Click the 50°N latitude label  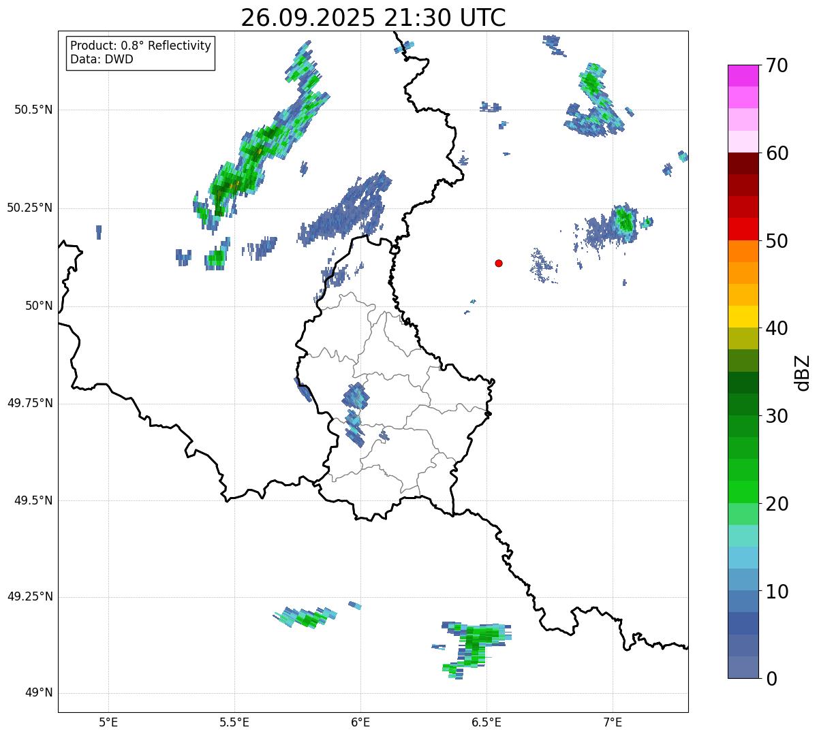click(39, 306)
